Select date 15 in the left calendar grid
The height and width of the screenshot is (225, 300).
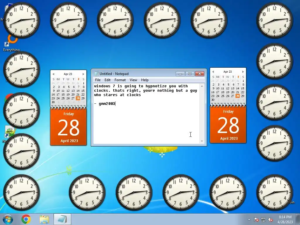[x=83, y=91]
